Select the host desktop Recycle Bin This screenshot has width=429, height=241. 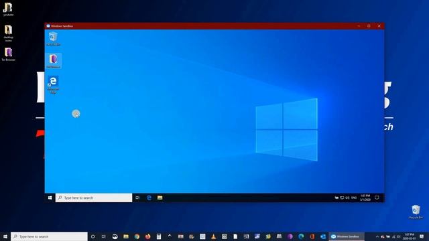click(416, 212)
